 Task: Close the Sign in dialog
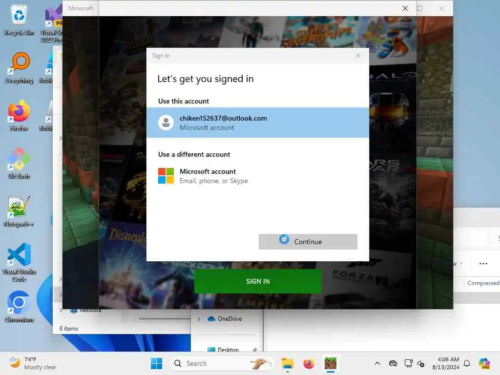click(358, 56)
